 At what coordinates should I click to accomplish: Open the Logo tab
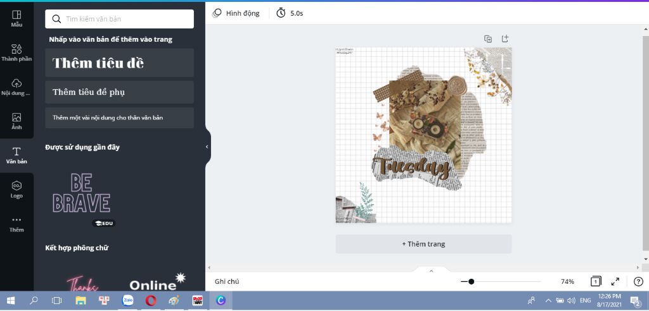(16, 190)
